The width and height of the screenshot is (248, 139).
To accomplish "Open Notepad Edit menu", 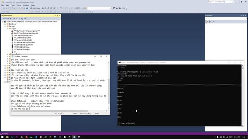I will click(17, 60).
